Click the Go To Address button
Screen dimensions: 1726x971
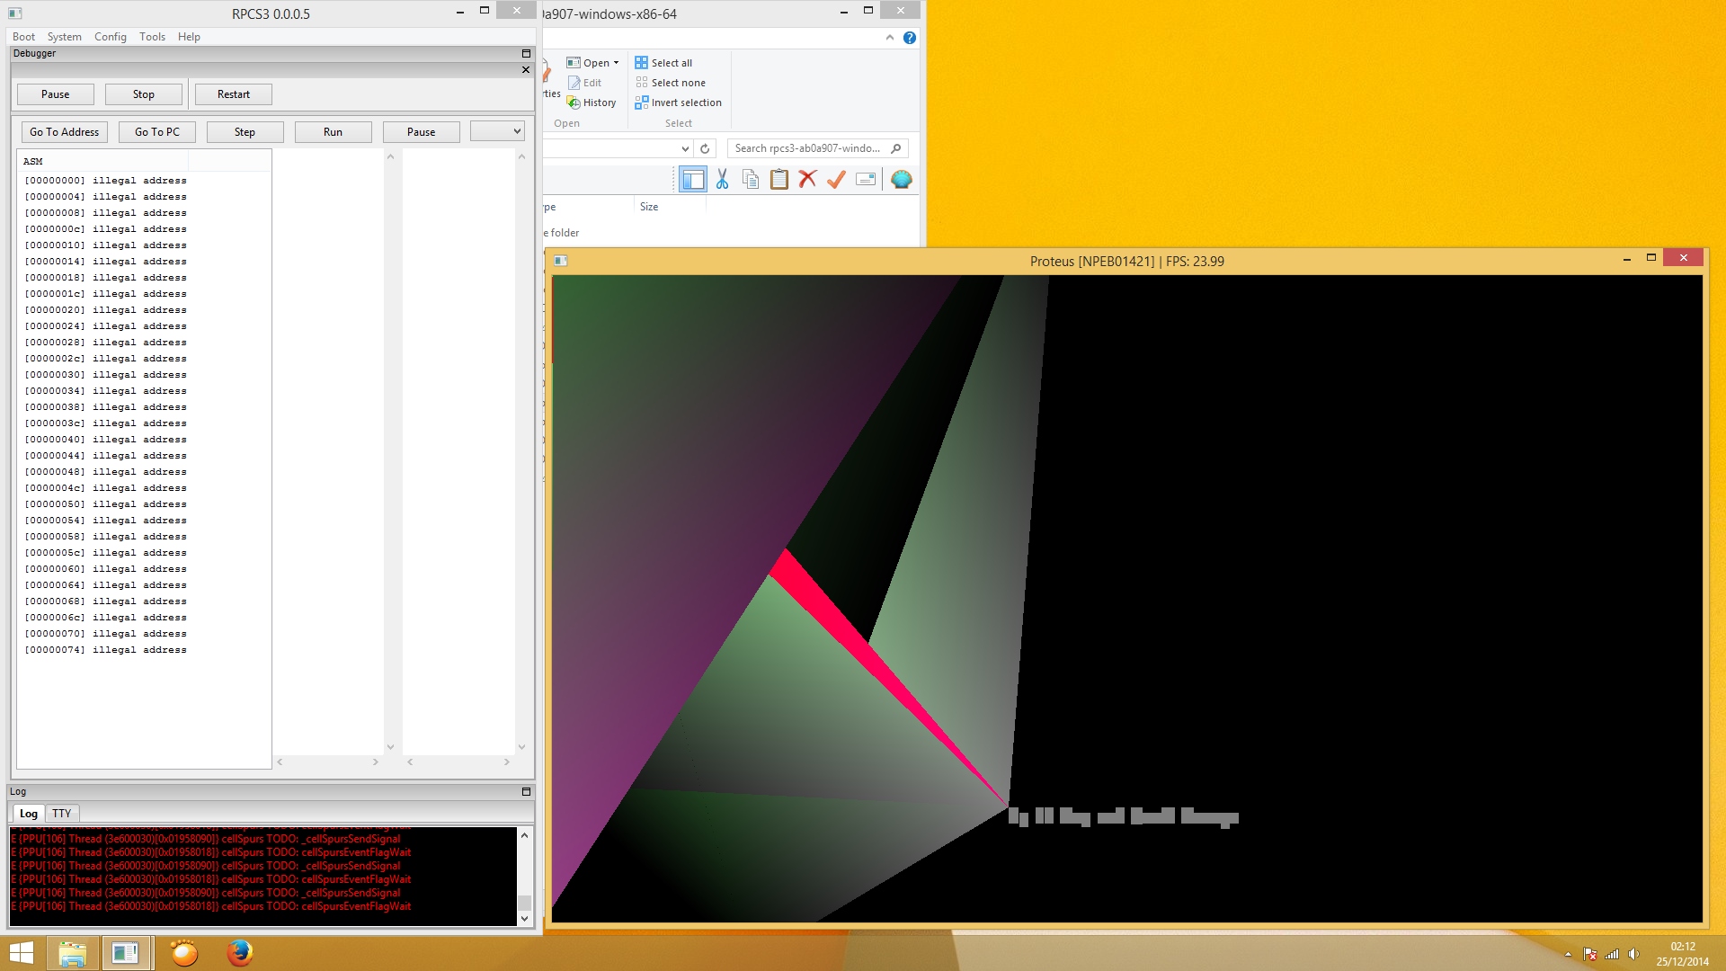coord(64,132)
